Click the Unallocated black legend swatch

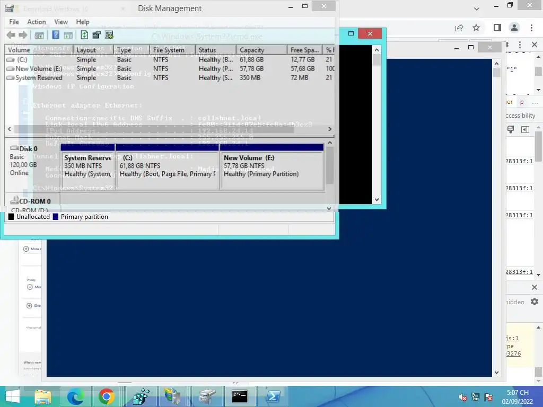pos(11,217)
